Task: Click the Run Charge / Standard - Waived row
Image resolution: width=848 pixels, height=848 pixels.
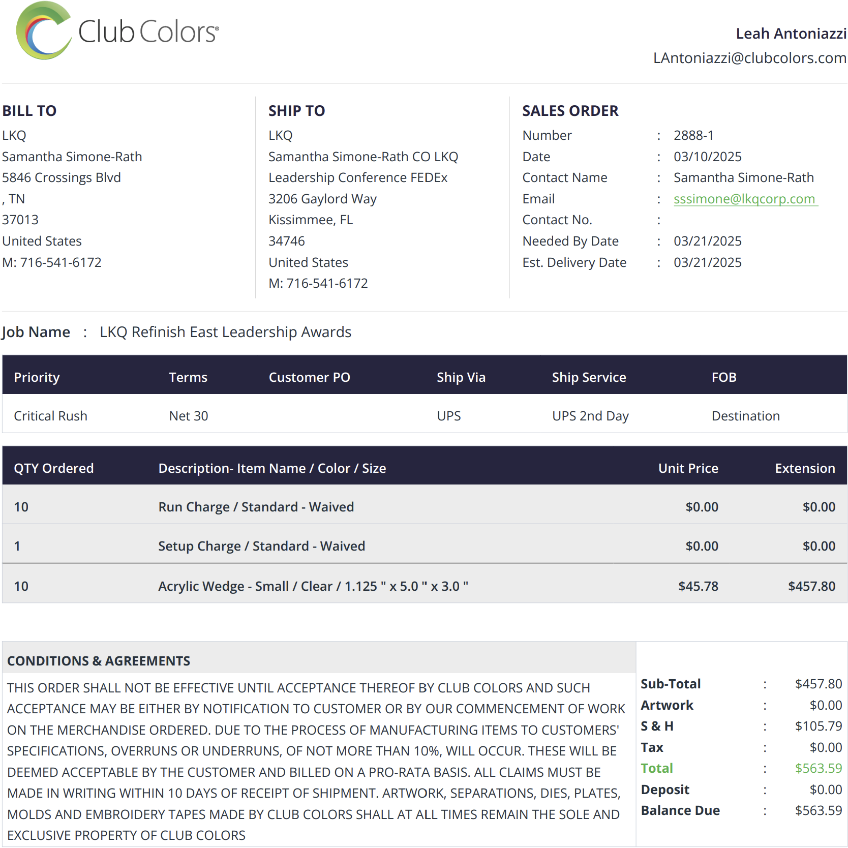Action: tap(256, 507)
